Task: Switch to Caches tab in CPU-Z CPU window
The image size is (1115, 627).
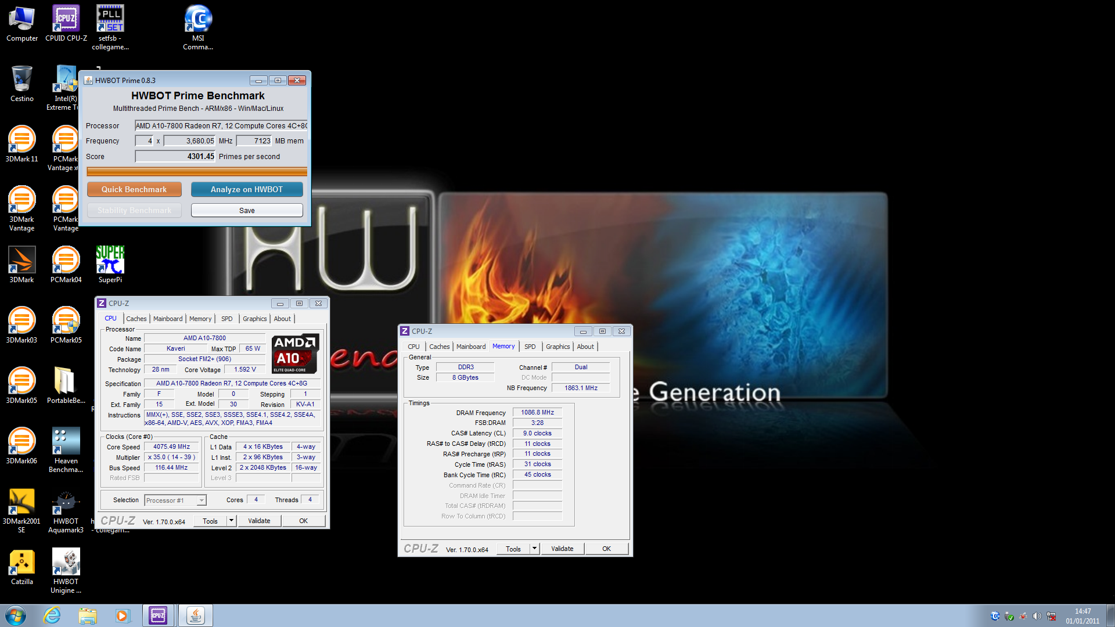Action: (136, 319)
